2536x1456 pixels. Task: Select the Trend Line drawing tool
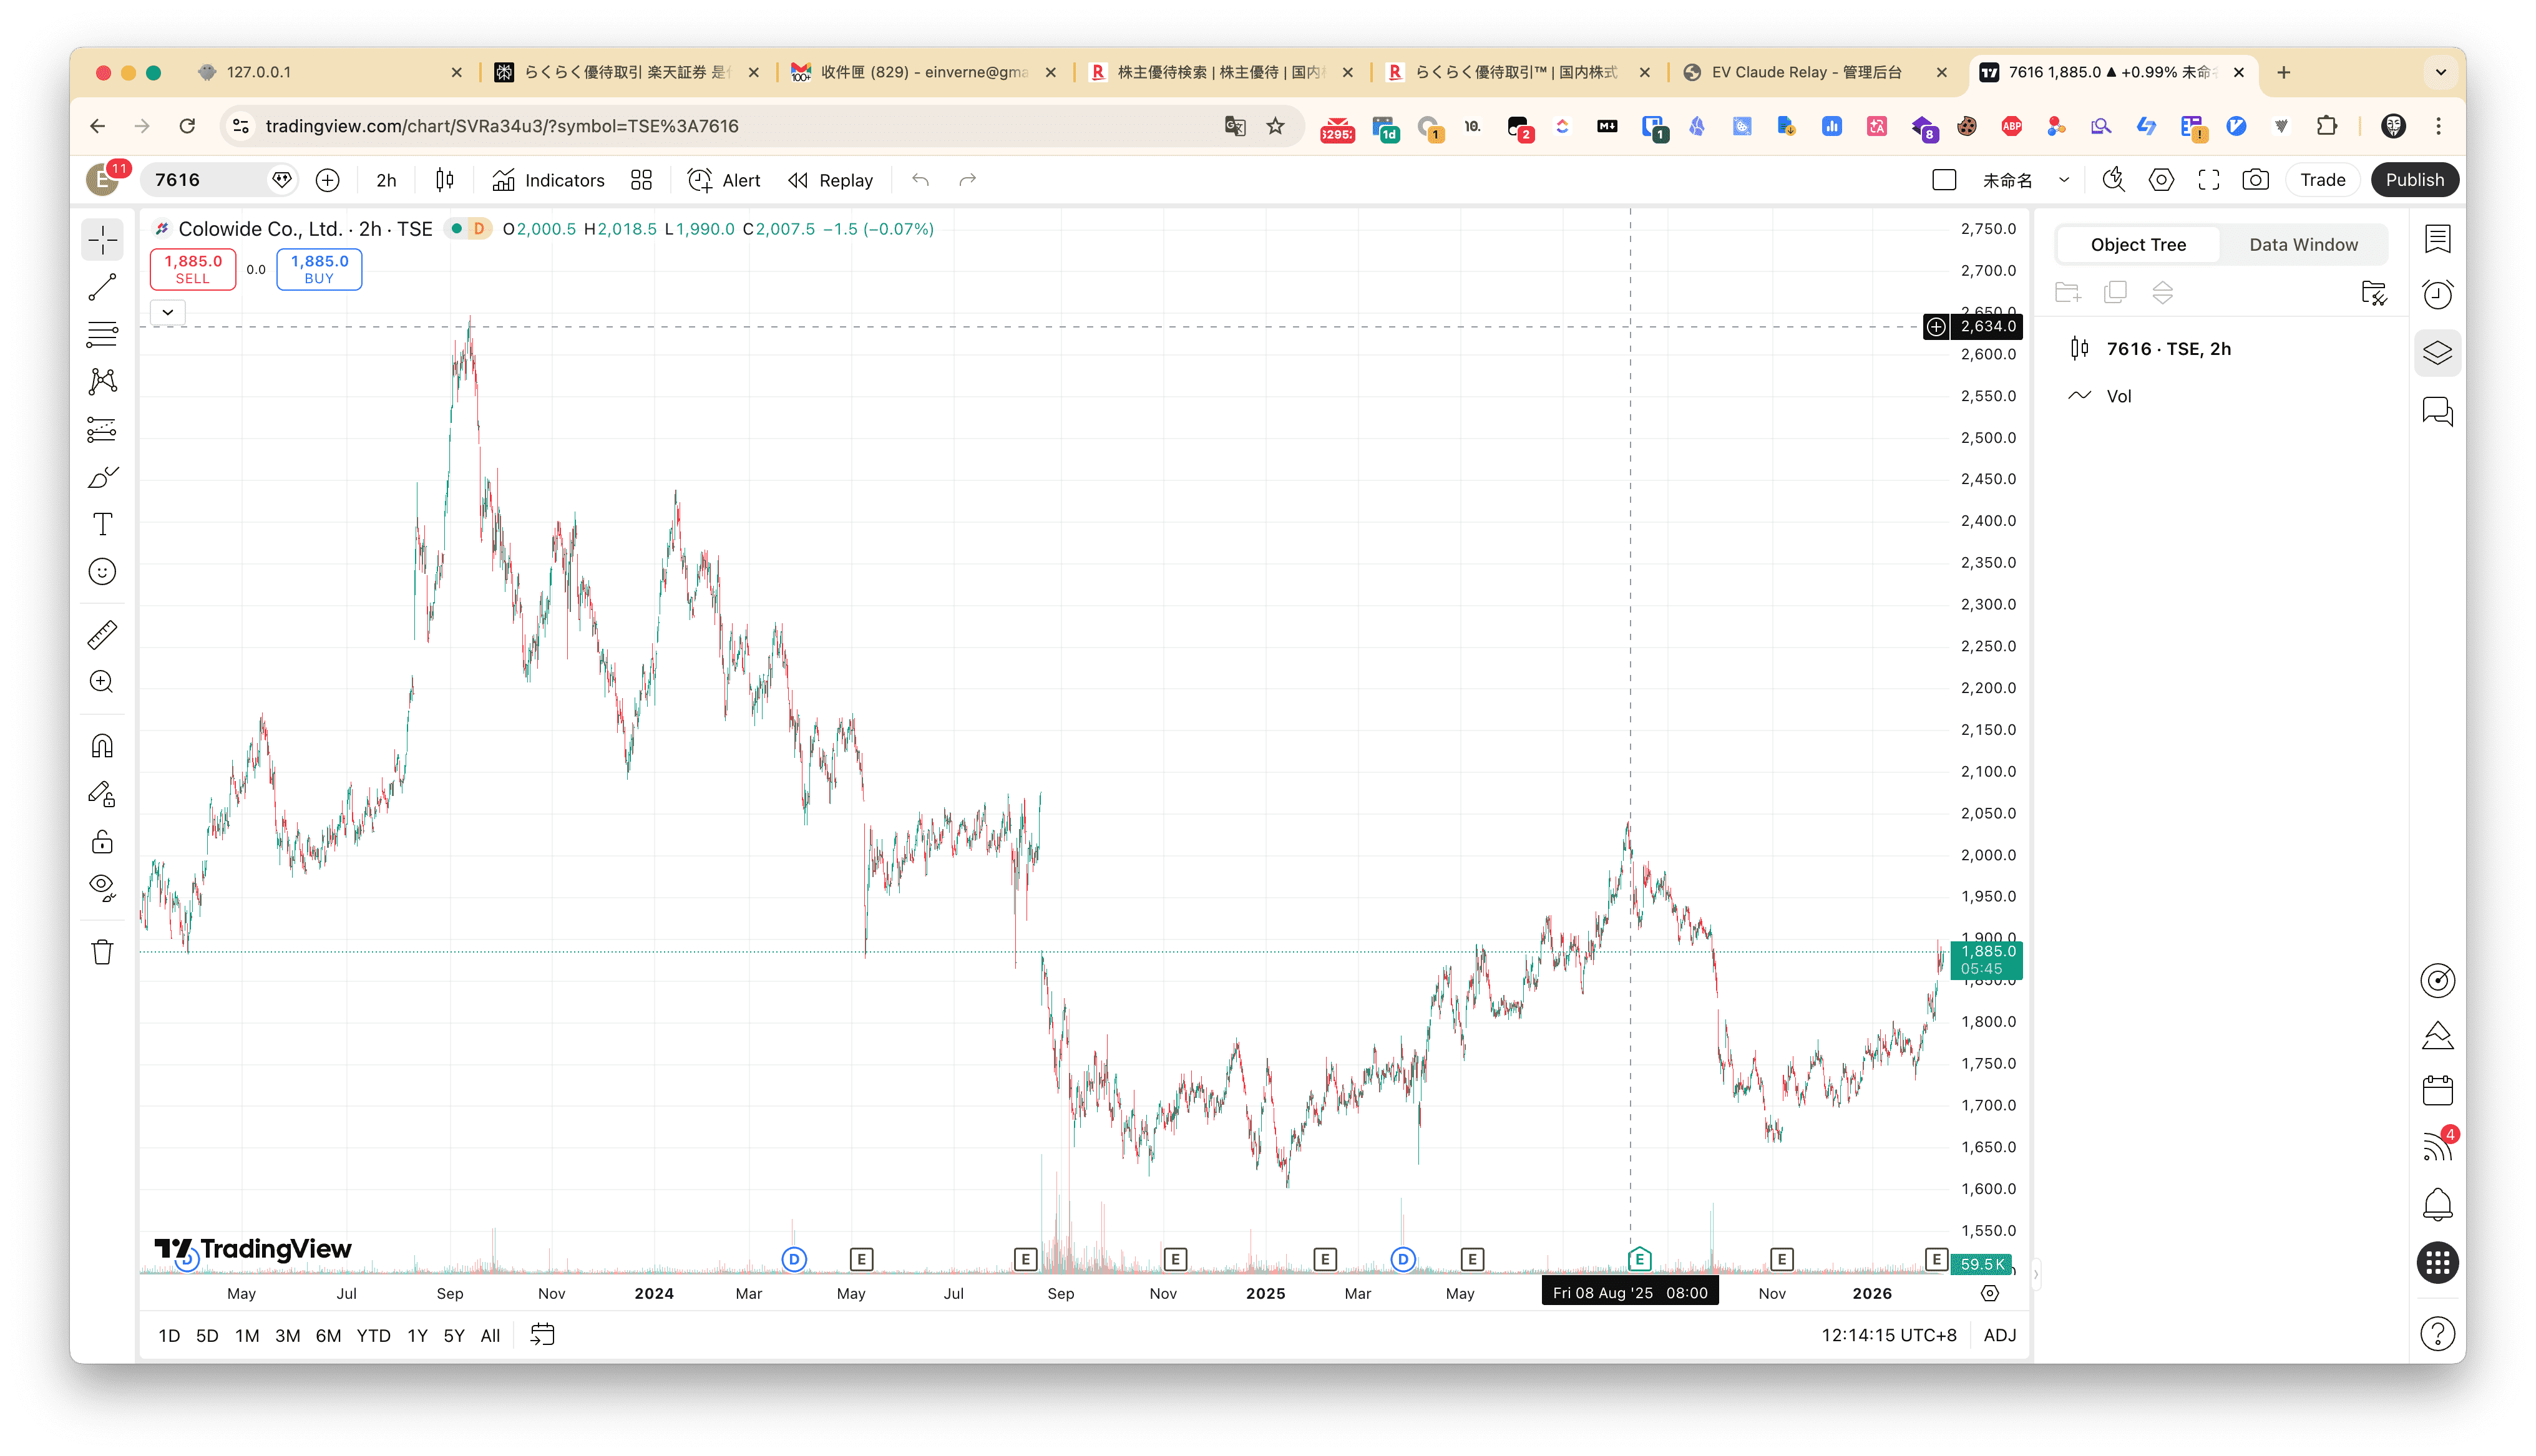click(x=102, y=288)
